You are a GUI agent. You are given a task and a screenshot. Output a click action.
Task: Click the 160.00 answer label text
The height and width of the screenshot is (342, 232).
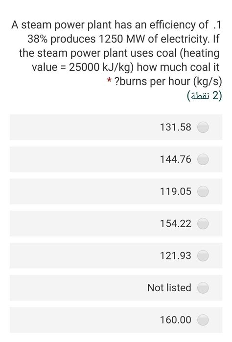(176, 320)
